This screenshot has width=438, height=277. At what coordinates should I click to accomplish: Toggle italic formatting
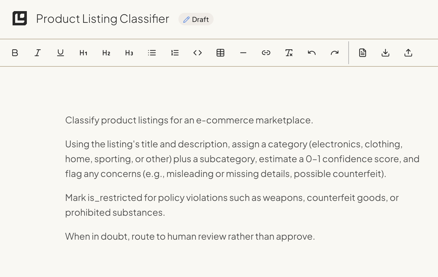38,53
